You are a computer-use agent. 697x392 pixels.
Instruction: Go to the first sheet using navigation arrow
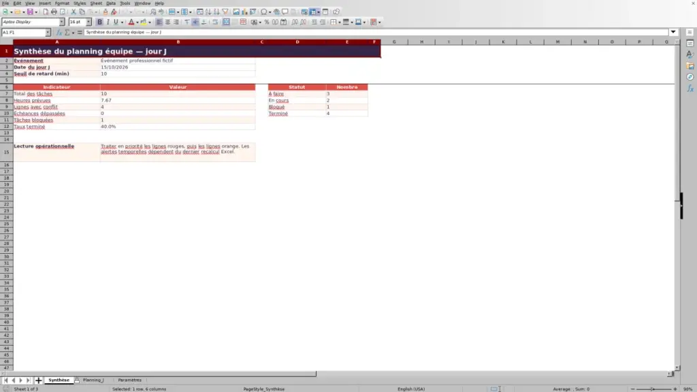coord(5,380)
